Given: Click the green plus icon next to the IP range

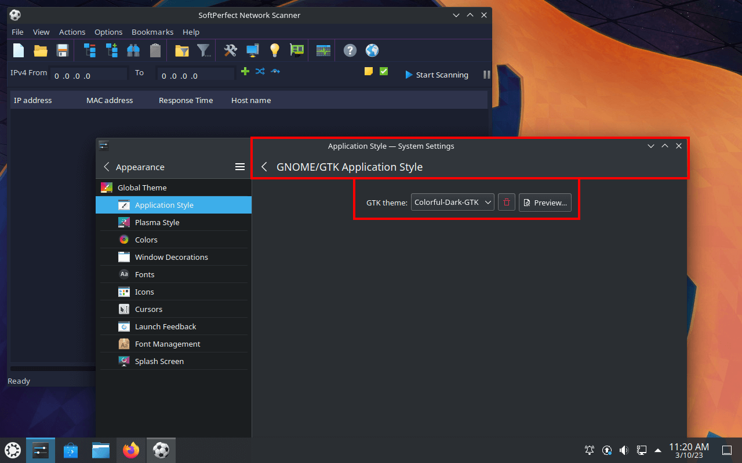Looking at the screenshot, I should point(245,71).
